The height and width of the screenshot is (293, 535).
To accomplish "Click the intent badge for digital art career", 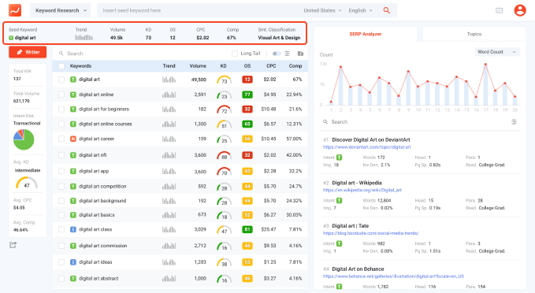I will click(73, 139).
